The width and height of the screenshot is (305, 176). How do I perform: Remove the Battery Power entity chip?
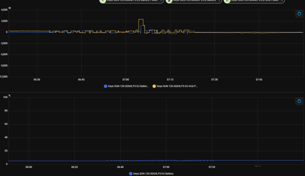(x=161, y=1)
